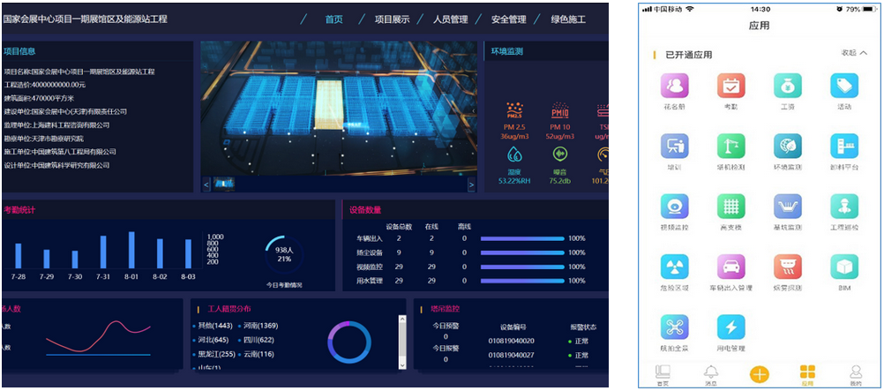The image size is (884, 391).
Task: Click the PM 10 icon in 环境监测
Action: pyautogui.click(x=560, y=110)
